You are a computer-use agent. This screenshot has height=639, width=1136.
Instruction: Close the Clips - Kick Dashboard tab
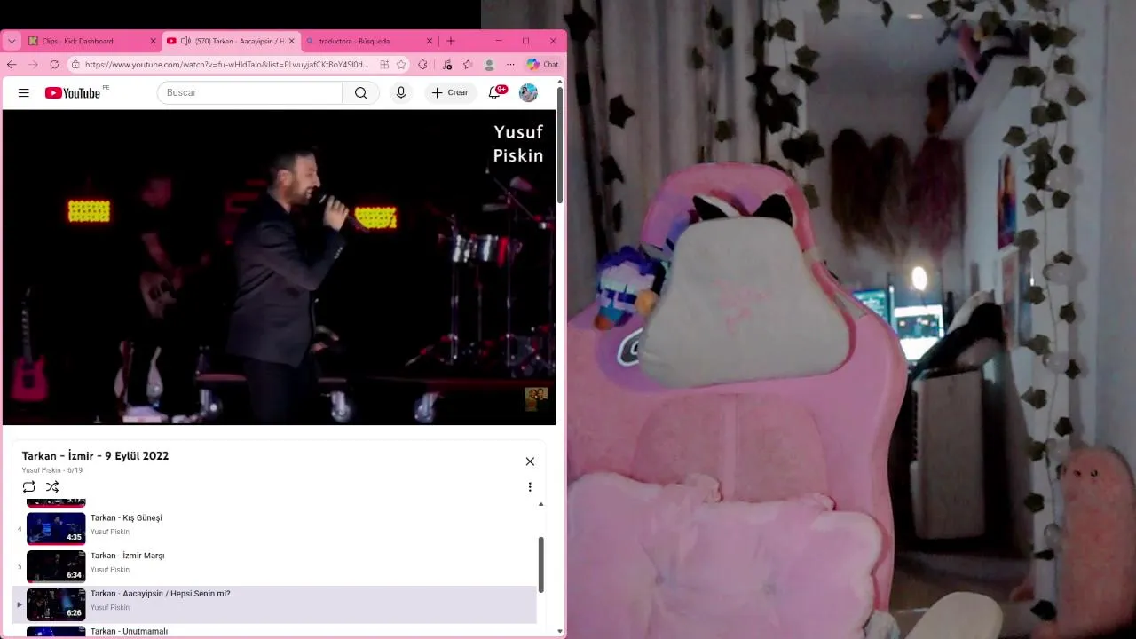click(x=153, y=41)
